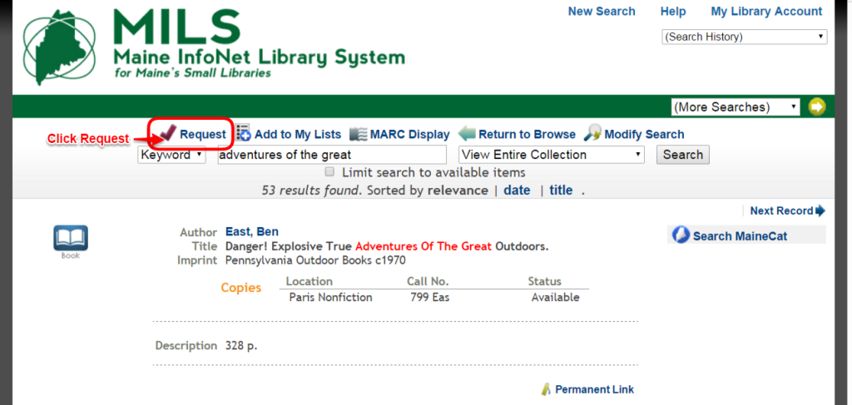Image resolution: width=852 pixels, height=405 pixels.
Task: Expand the View Entire Collection dropdown
Action: (x=552, y=155)
